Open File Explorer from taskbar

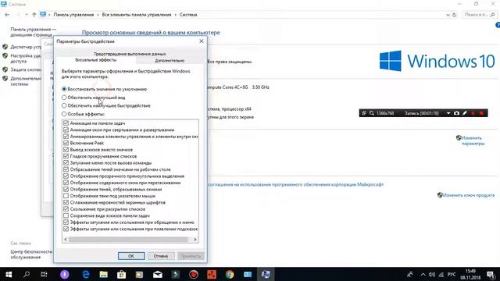(103, 274)
